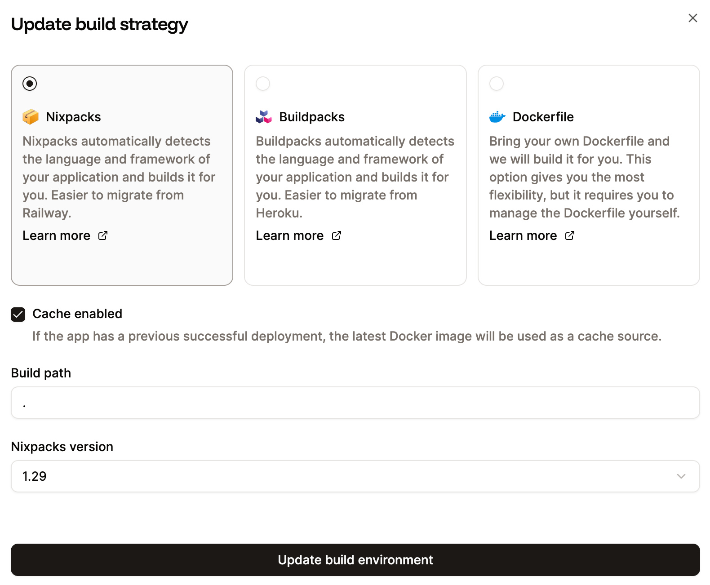Click the Buildpacks description mentioning Heroku
This screenshot has height=585, width=710.
[x=355, y=177]
